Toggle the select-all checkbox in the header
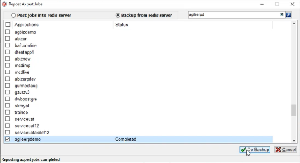300x163 pixels. [x=8, y=25]
